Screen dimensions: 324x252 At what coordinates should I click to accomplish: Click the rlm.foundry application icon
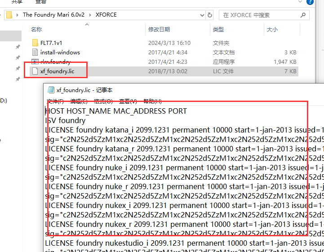(x=35, y=62)
